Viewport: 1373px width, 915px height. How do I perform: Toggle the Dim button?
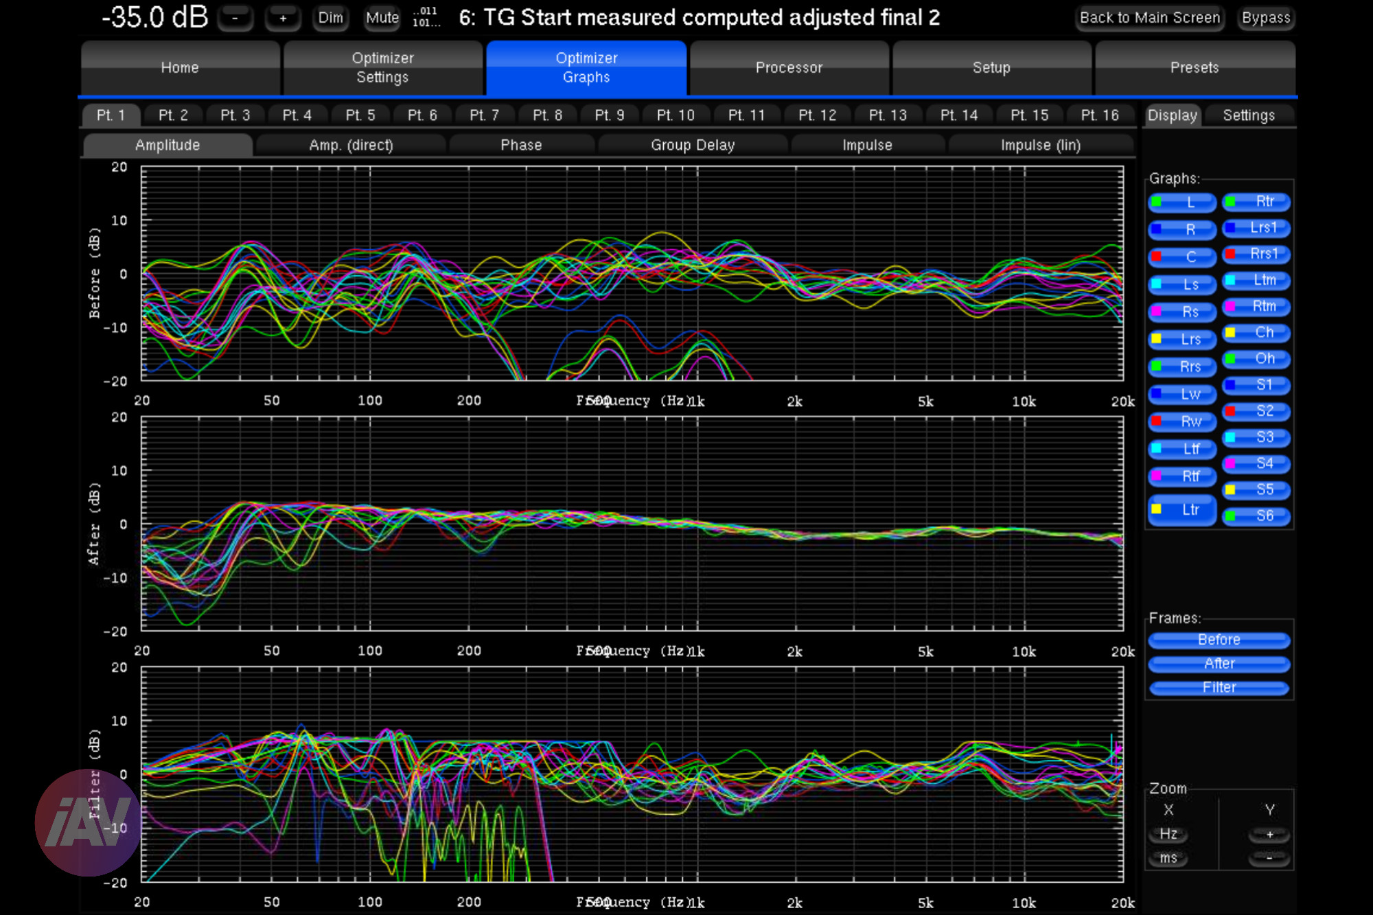(x=331, y=18)
